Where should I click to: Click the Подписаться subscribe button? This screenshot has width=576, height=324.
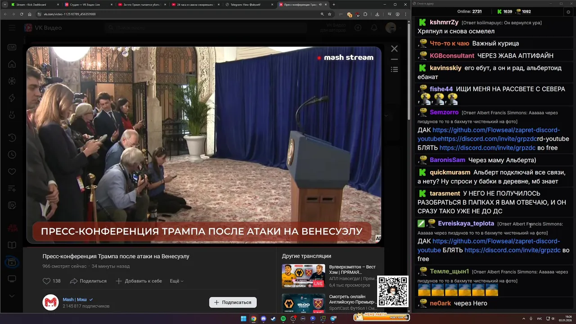(233, 302)
